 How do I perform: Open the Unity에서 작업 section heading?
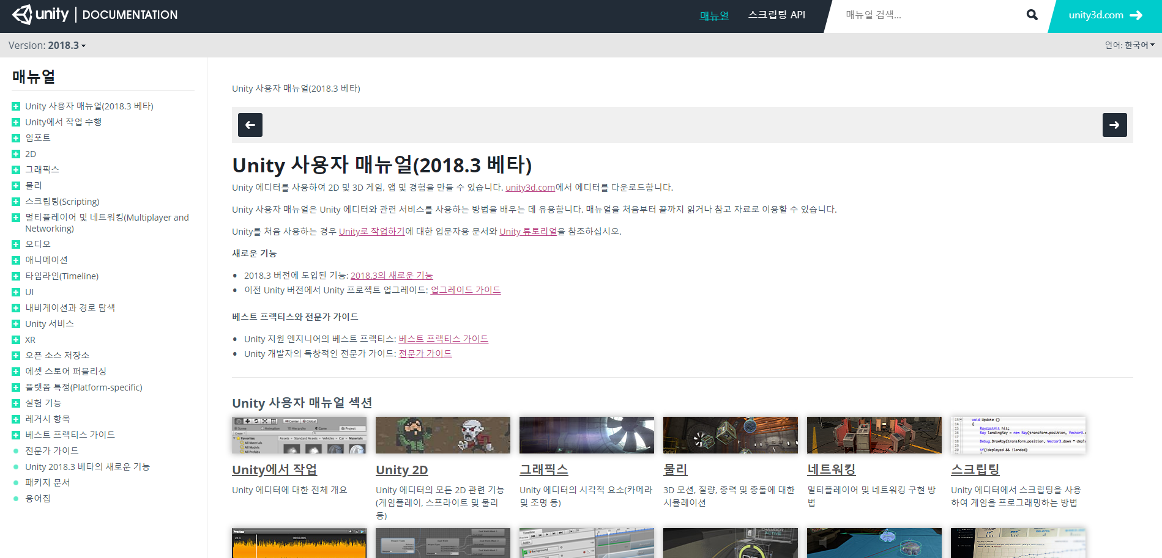tap(275, 470)
